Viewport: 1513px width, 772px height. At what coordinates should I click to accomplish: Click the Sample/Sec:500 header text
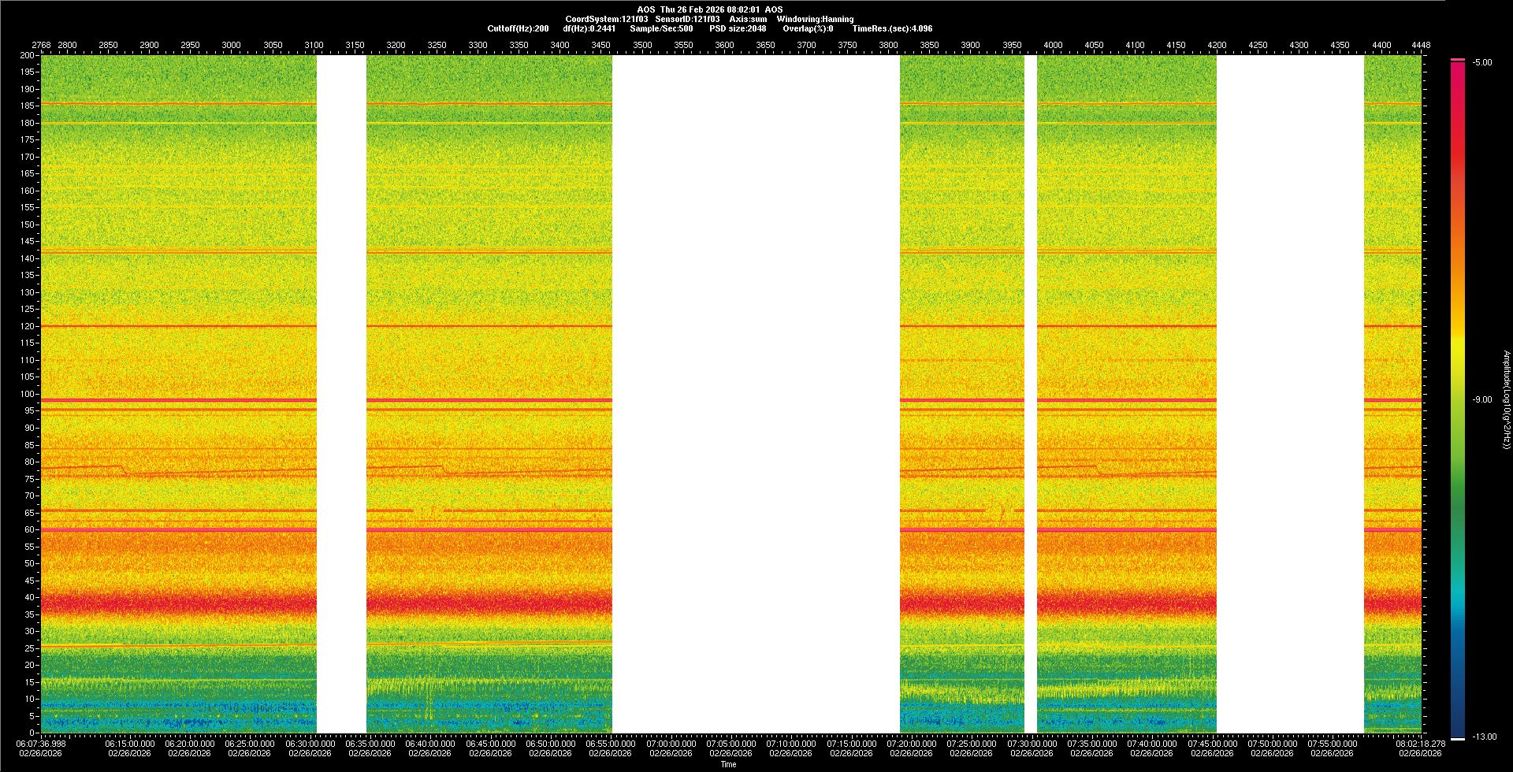click(x=661, y=28)
